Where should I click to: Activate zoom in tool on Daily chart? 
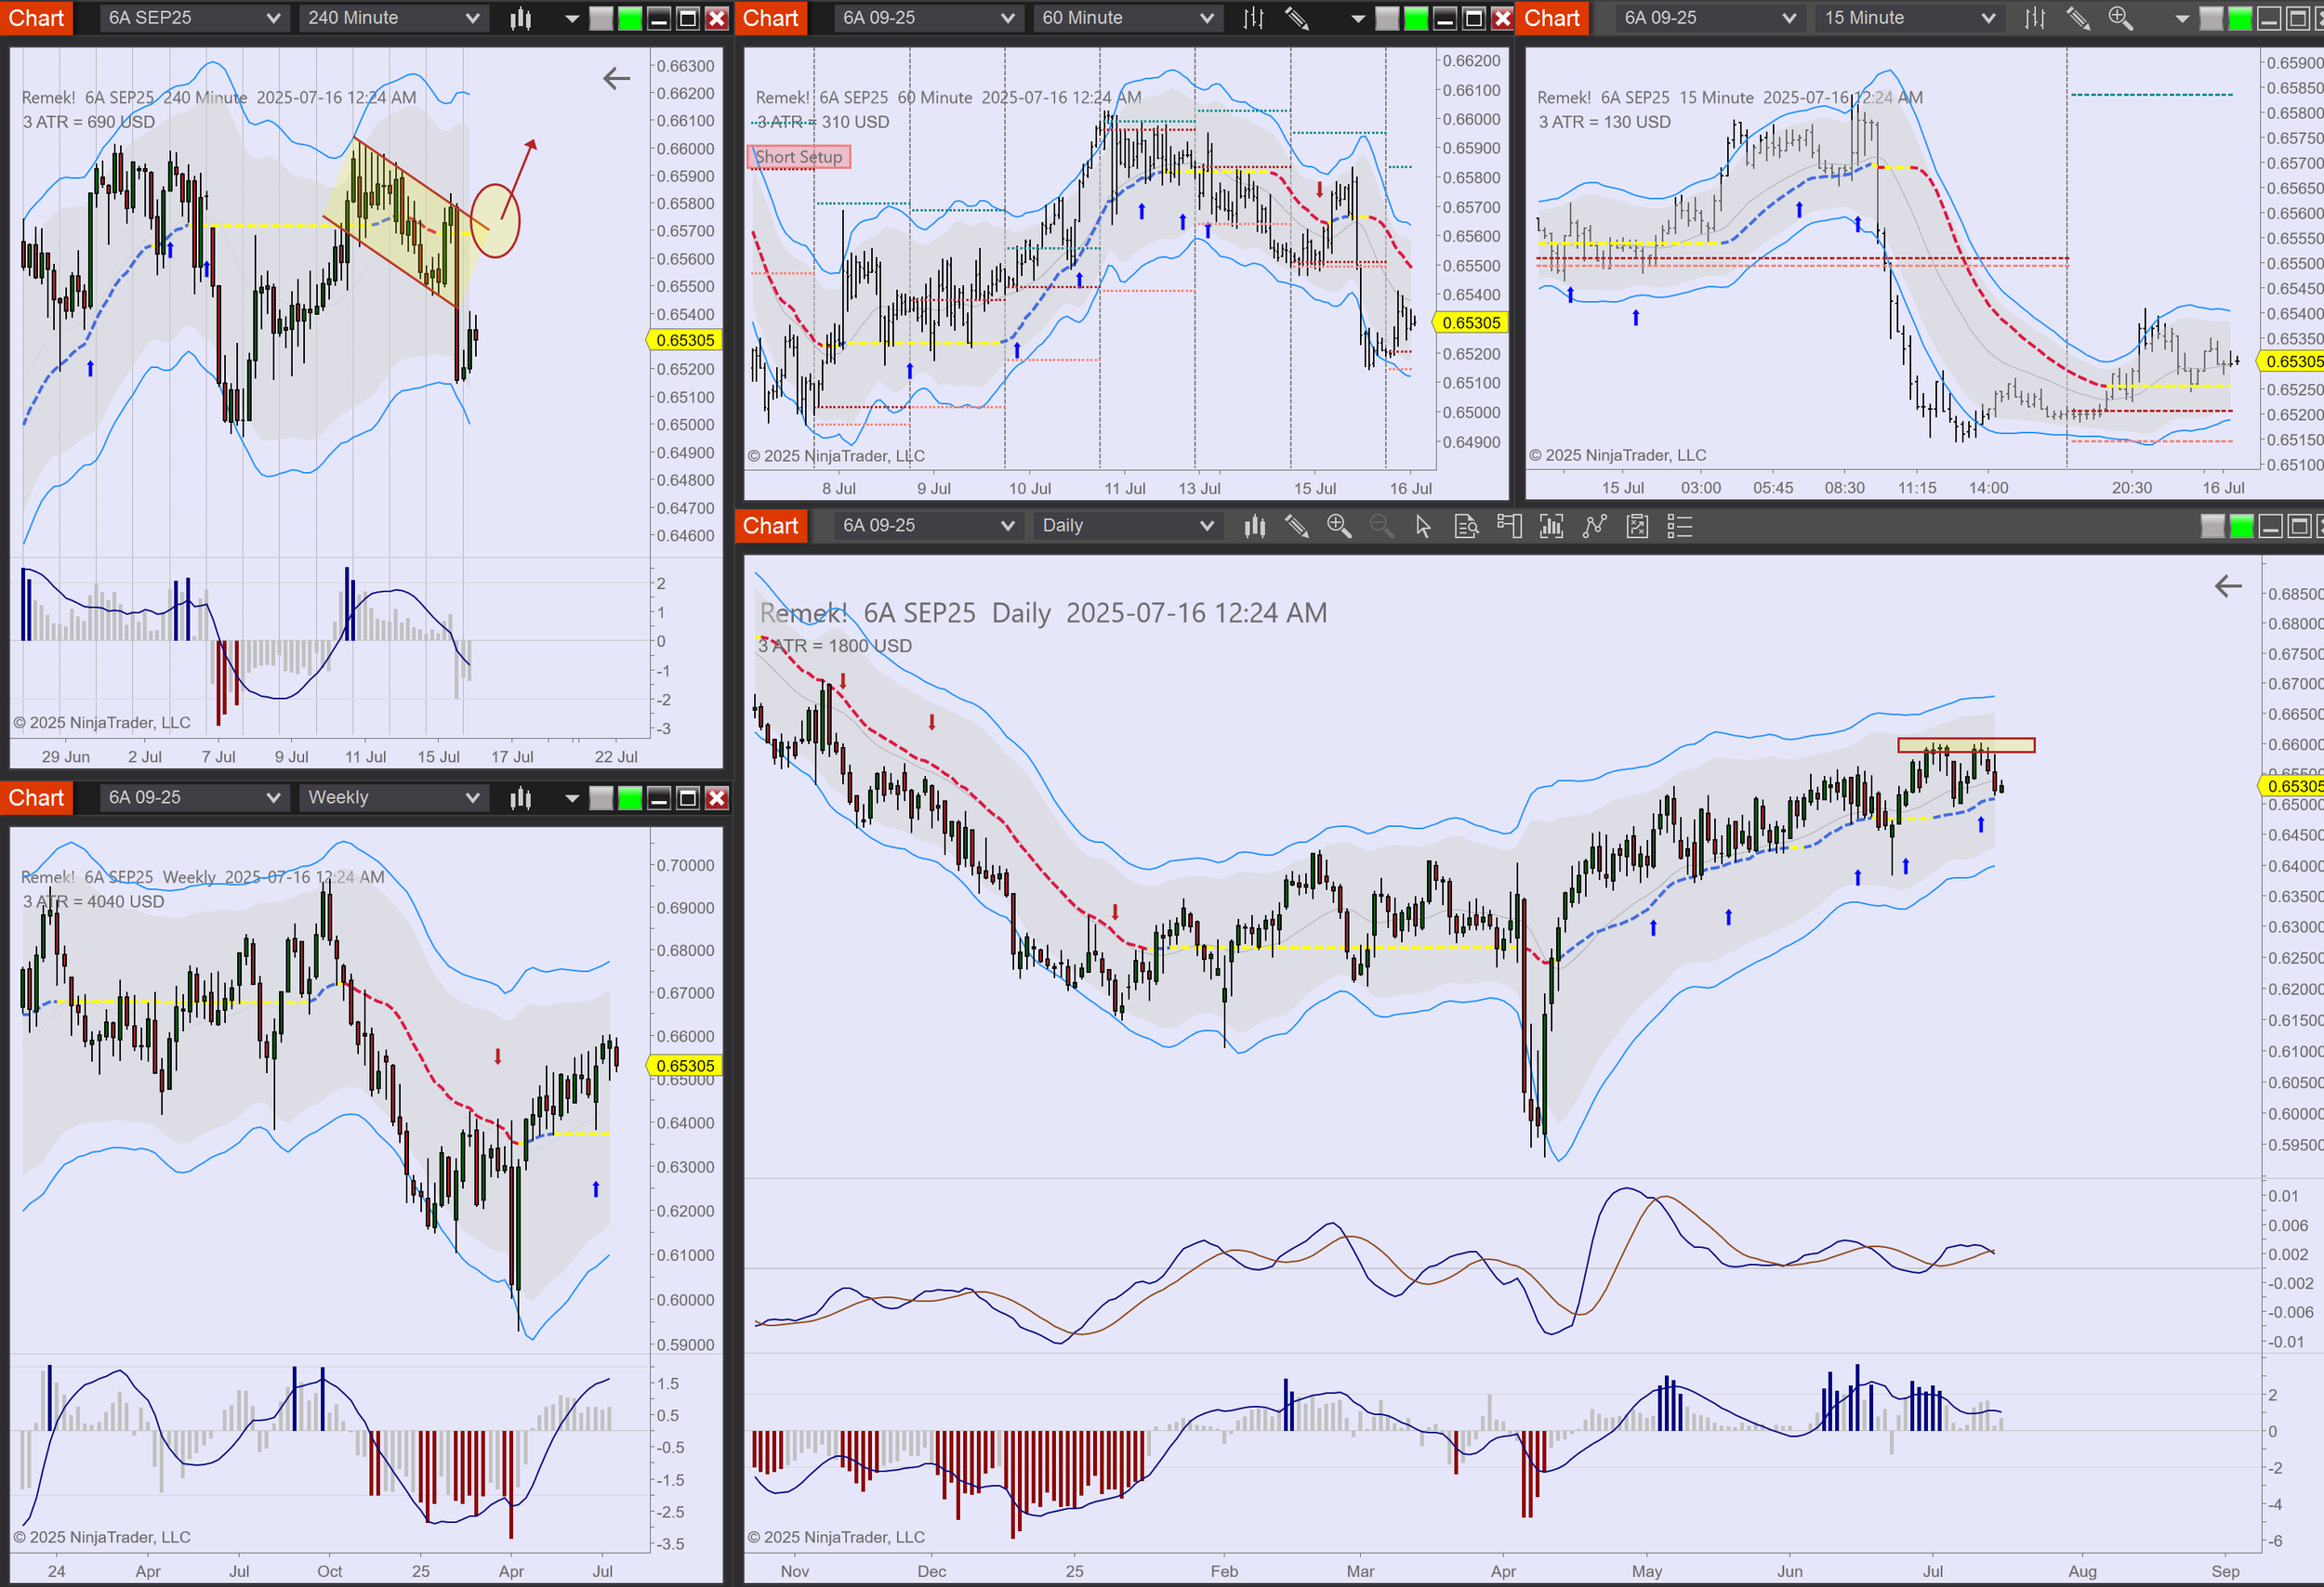(1339, 526)
